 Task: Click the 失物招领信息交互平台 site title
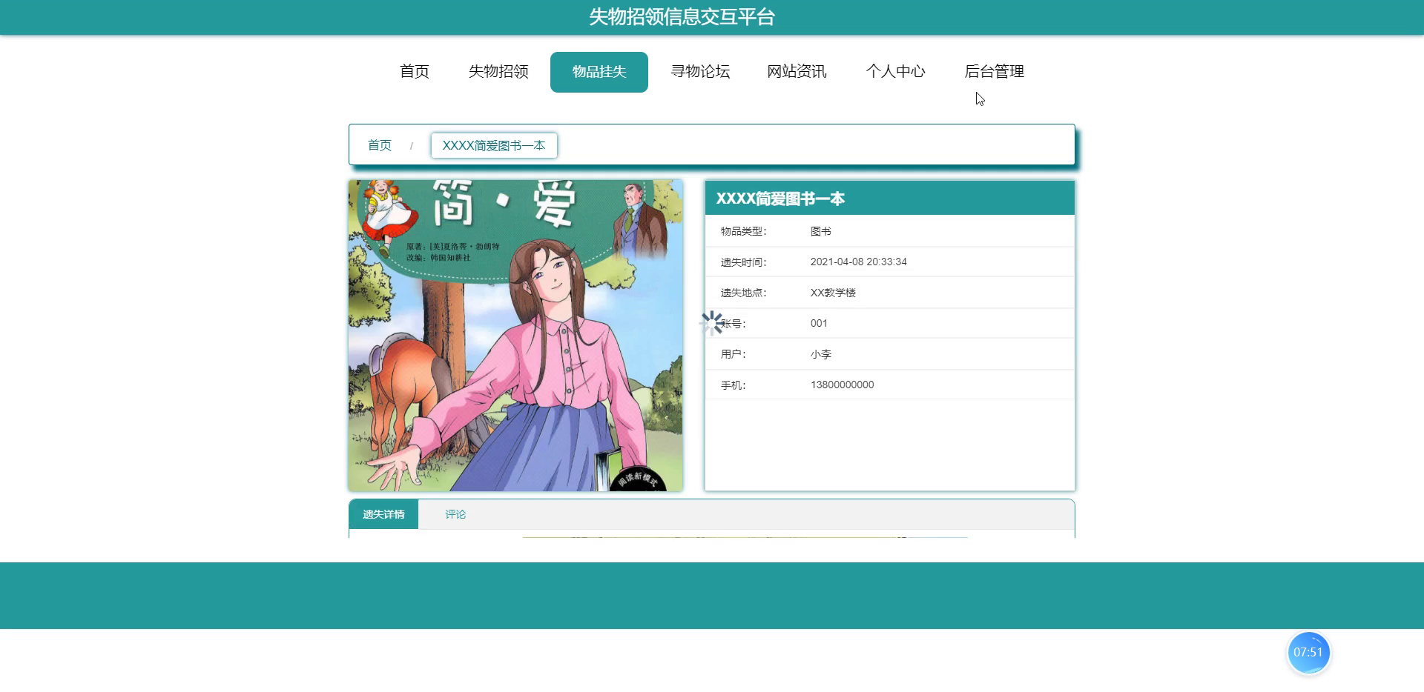tap(682, 17)
